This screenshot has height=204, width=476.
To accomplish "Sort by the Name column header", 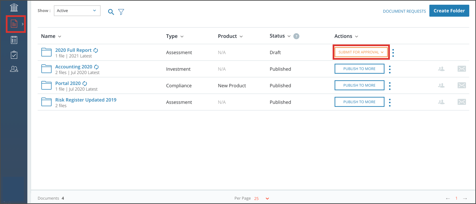I will 51,36.
